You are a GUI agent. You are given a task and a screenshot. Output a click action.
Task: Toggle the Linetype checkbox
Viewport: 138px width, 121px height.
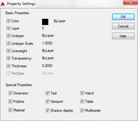pyautogui.click(x=8, y=36)
